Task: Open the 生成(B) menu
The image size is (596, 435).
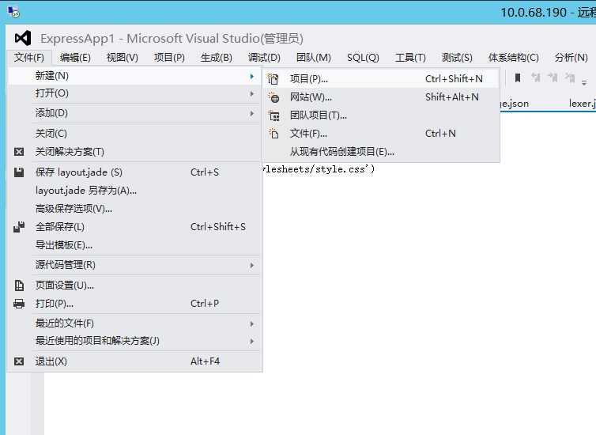Action: (217, 58)
